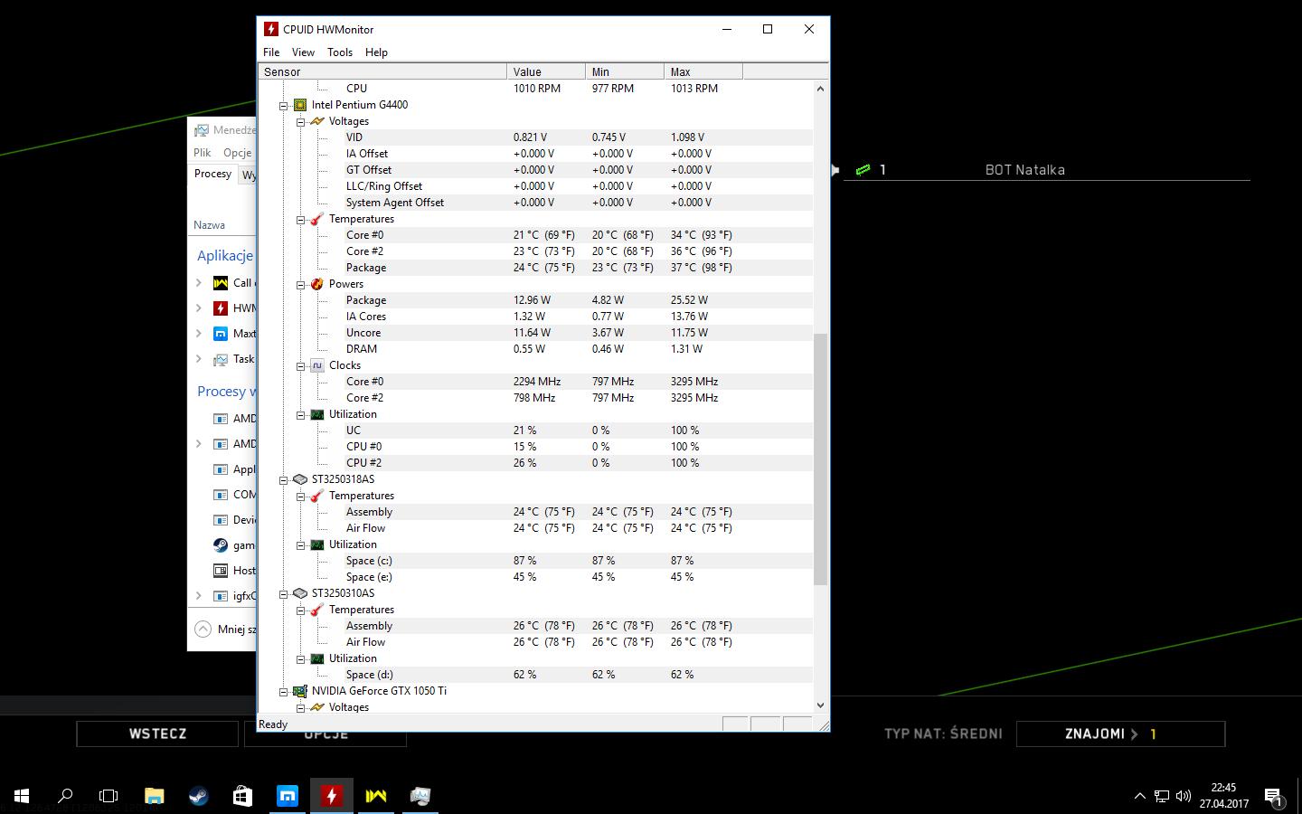Open Task View on the taskbar
1302x814 pixels.
pyautogui.click(x=108, y=796)
